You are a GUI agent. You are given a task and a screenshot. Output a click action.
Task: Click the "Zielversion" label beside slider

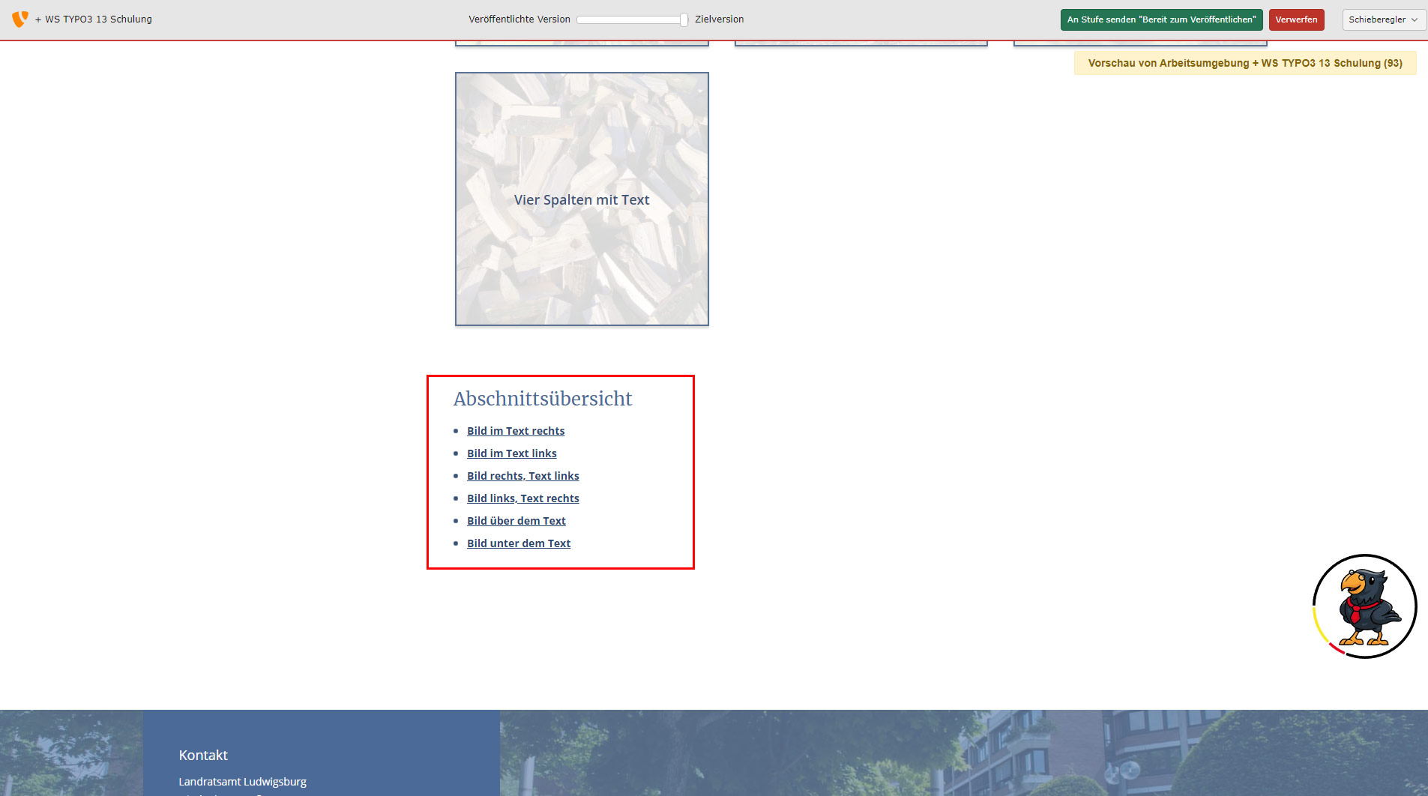click(719, 19)
